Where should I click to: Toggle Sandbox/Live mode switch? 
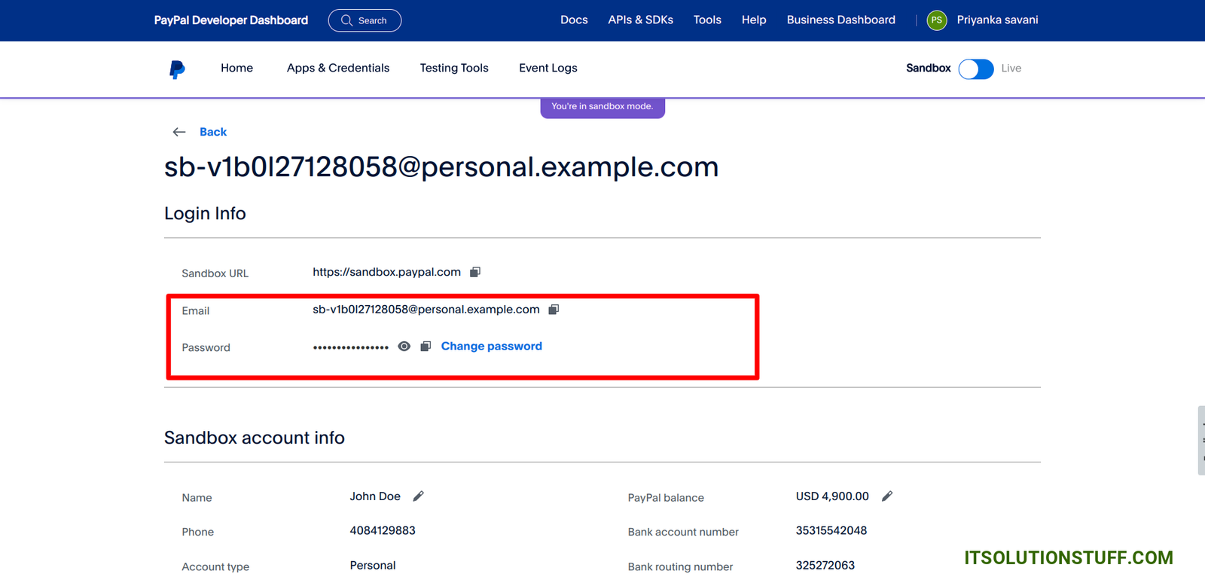click(x=976, y=69)
